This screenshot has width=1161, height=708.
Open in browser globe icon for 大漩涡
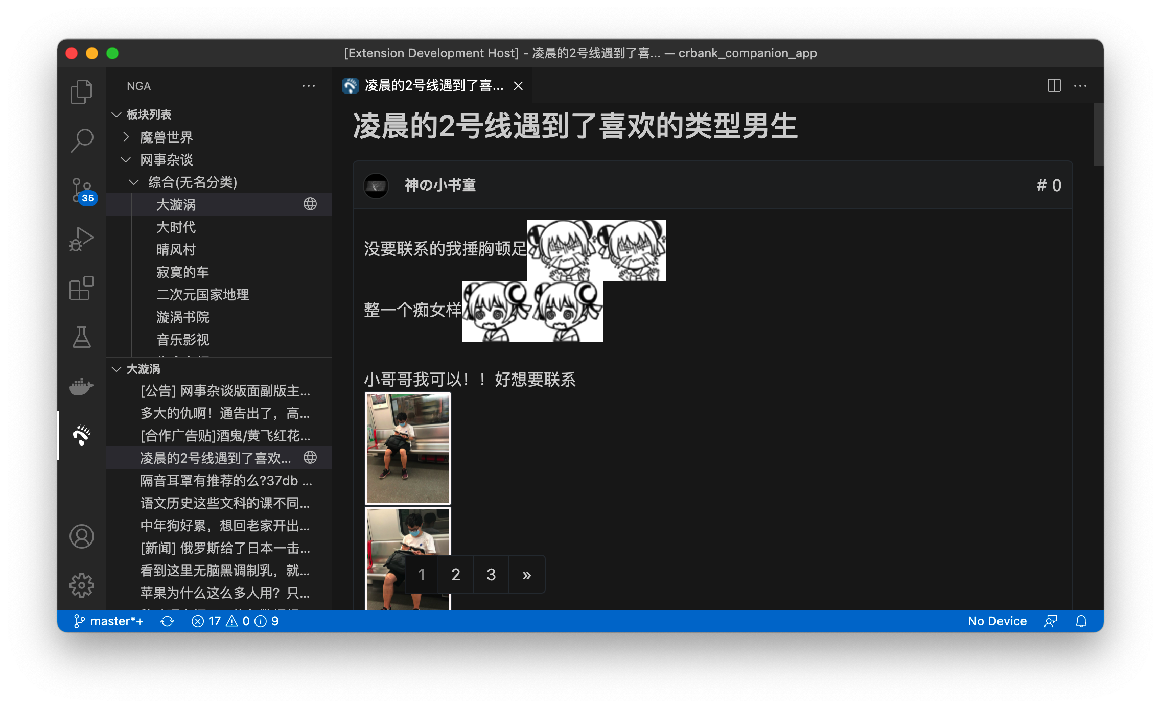pos(310,204)
